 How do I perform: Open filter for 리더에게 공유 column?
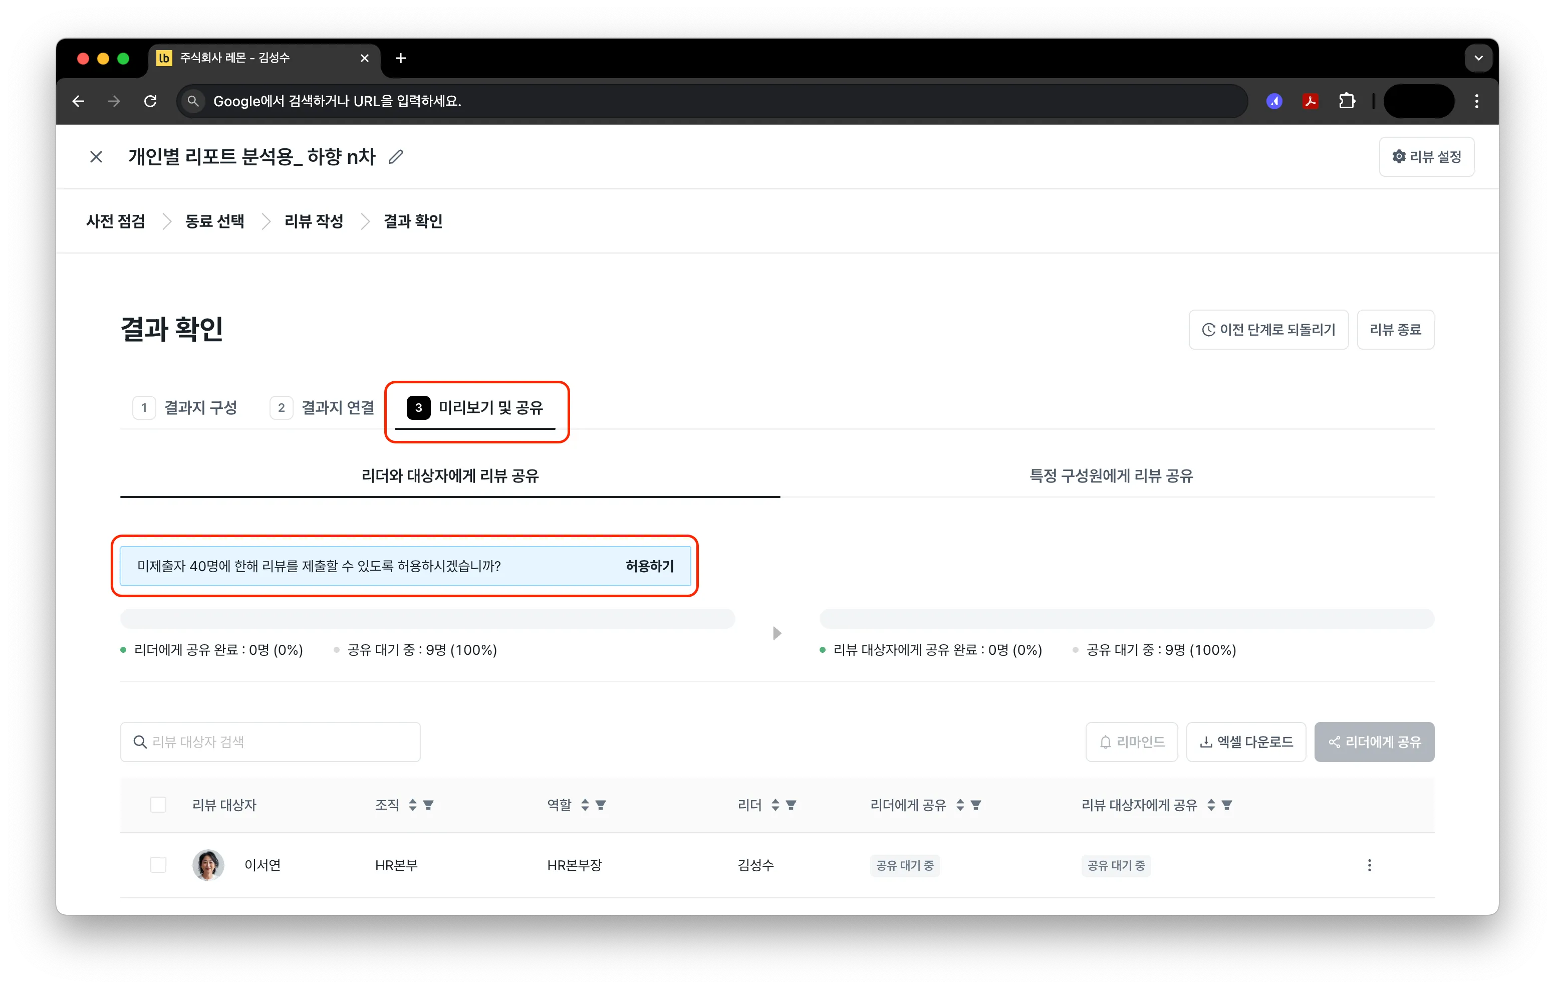coord(976,805)
